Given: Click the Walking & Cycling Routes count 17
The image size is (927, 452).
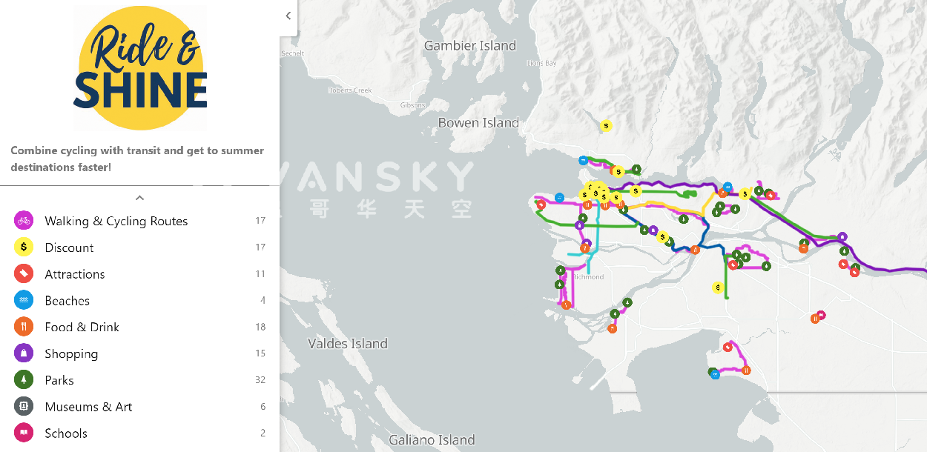Looking at the screenshot, I should coord(260,221).
